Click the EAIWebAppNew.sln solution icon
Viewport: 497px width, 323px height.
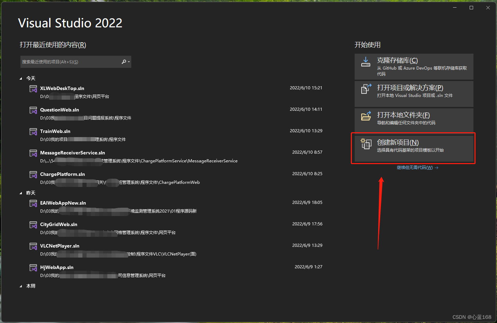click(x=33, y=204)
